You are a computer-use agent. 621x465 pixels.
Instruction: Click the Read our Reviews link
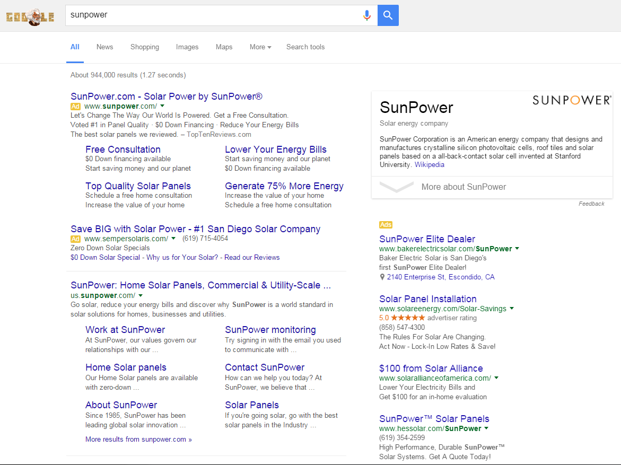(x=252, y=258)
